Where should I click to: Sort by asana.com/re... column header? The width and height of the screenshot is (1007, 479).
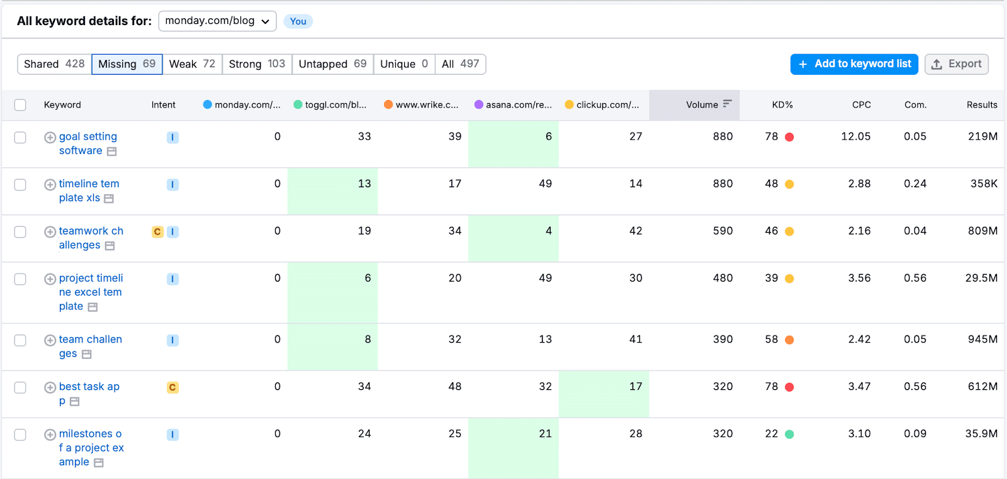[x=513, y=105]
